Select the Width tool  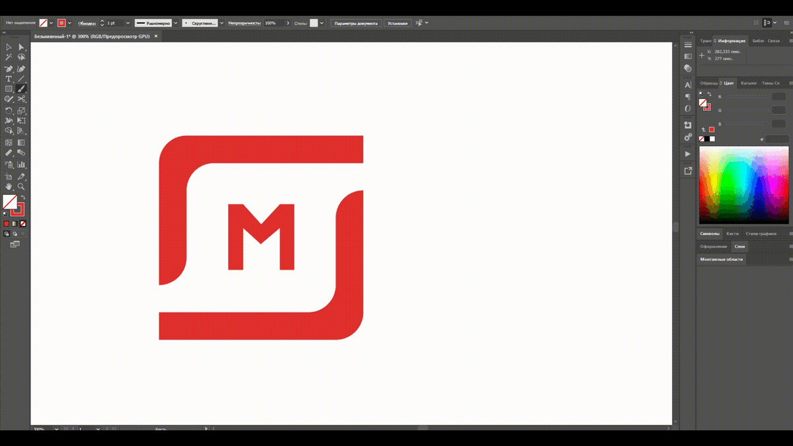(9, 121)
